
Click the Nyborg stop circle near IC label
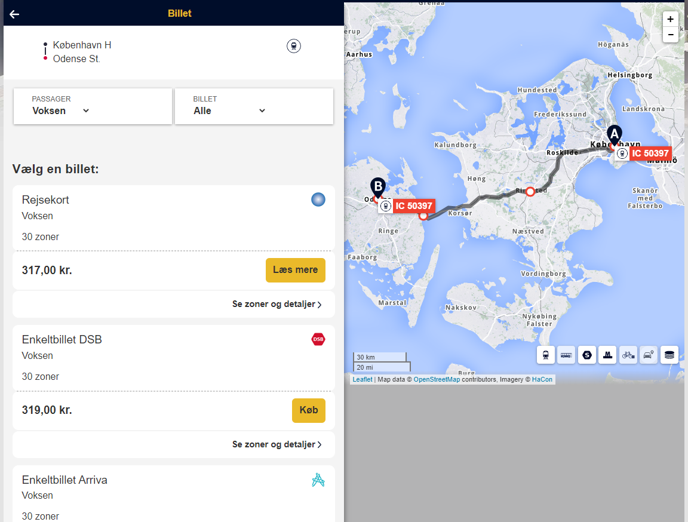tap(423, 216)
